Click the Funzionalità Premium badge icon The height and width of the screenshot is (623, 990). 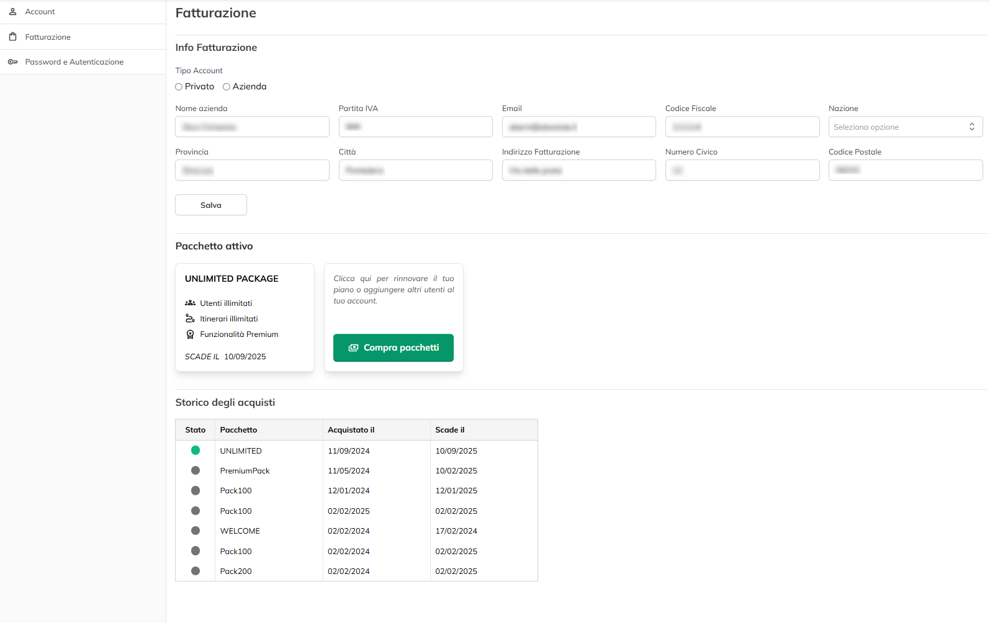point(190,334)
